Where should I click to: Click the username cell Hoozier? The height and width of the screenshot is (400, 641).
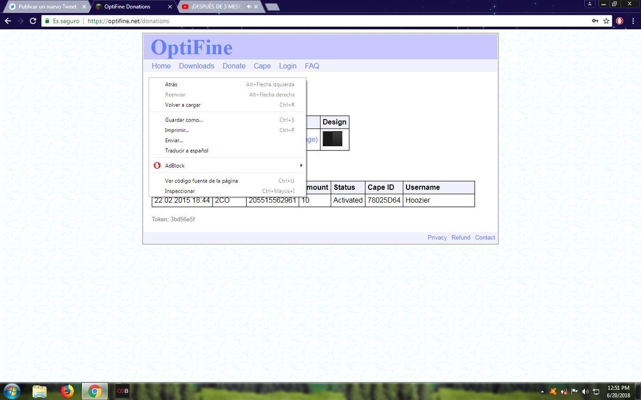439,201
